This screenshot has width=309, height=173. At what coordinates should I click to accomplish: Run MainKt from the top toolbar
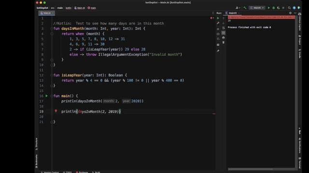click(x=268, y=8)
